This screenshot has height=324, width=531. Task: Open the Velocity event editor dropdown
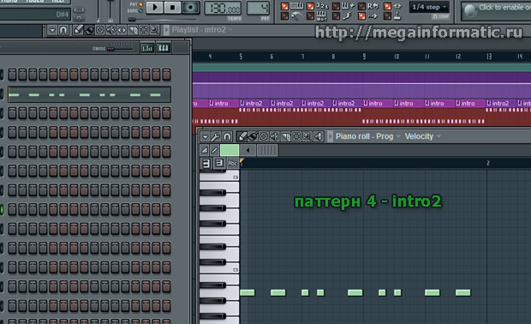coord(422,136)
